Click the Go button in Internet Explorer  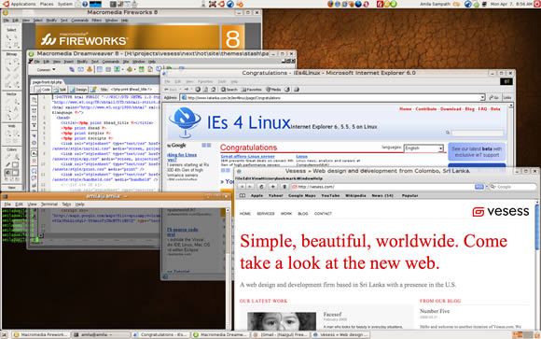coord(493,98)
